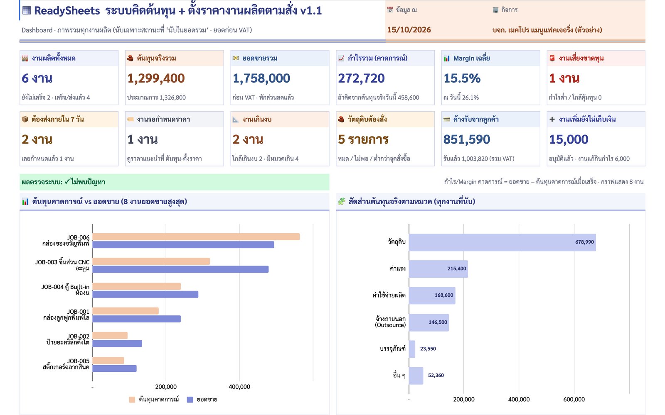Select the date value 15/10/2026
Image resolution: width=665 pixels, height=415 pixels.
[x=409, y=29]
